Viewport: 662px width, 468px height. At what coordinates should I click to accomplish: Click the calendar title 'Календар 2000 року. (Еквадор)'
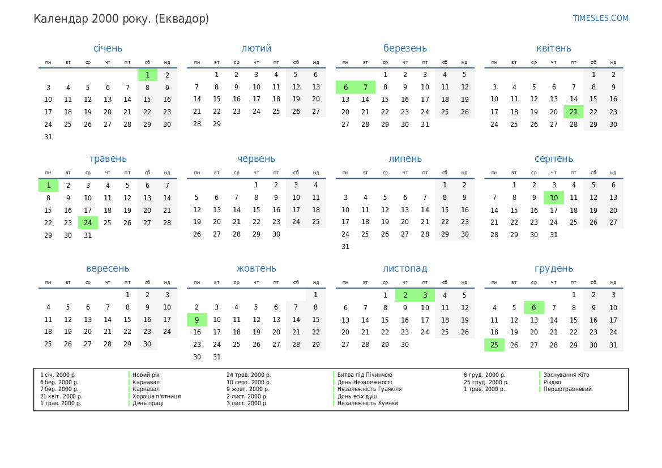121,19
